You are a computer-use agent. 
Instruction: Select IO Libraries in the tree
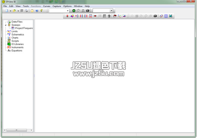coord(18,44)
